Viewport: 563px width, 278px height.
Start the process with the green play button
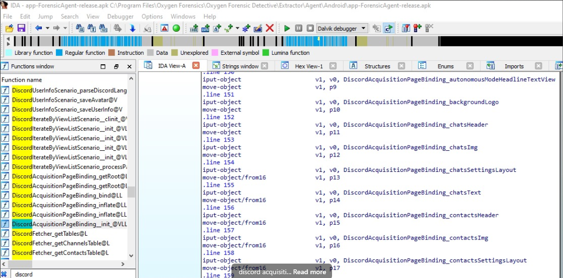click(x=287, y=28)
